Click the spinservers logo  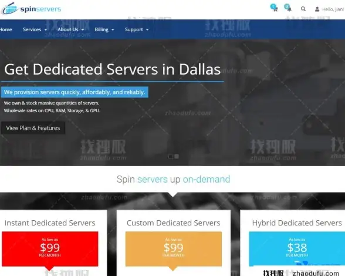point(31,9)
